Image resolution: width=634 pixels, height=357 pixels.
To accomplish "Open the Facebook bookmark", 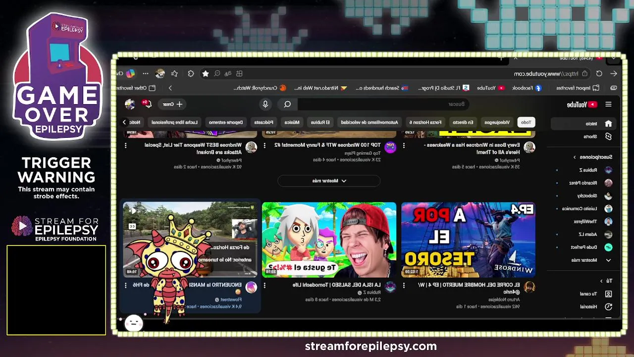I will click(x=527, y=88).
